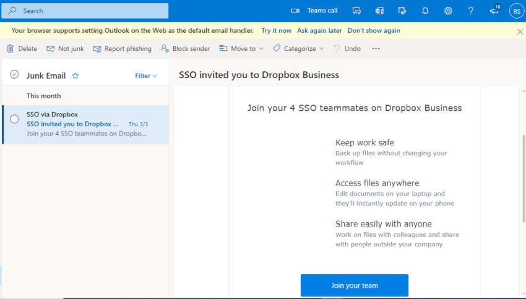Click the 'Thu 3/3' message date

tap(138, 124)
